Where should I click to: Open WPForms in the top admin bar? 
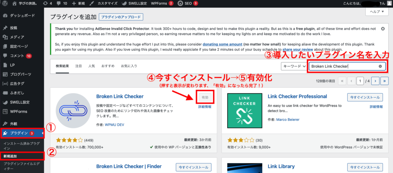[162, 3]
